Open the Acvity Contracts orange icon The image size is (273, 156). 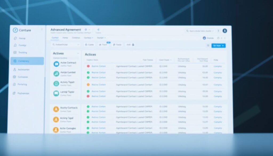point(56,109)
